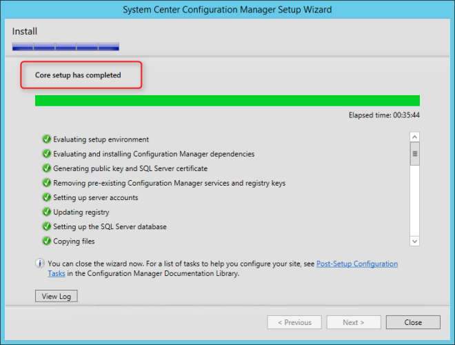The image size is (455, 345).
Task: Click the Next button
Action: pyautogui.click(x=354, y=322)
